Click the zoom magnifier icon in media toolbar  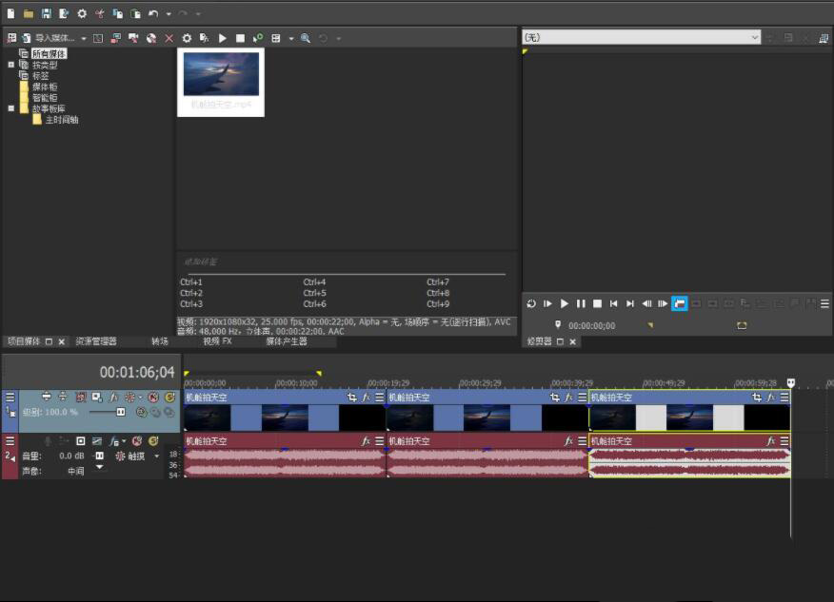[x=305, y=38]
